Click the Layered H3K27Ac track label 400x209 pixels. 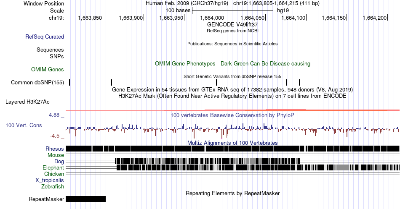point(27,102)
